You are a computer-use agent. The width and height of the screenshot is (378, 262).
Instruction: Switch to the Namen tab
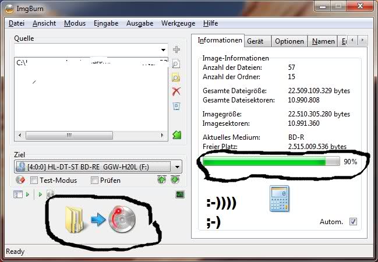coord(323,41)
